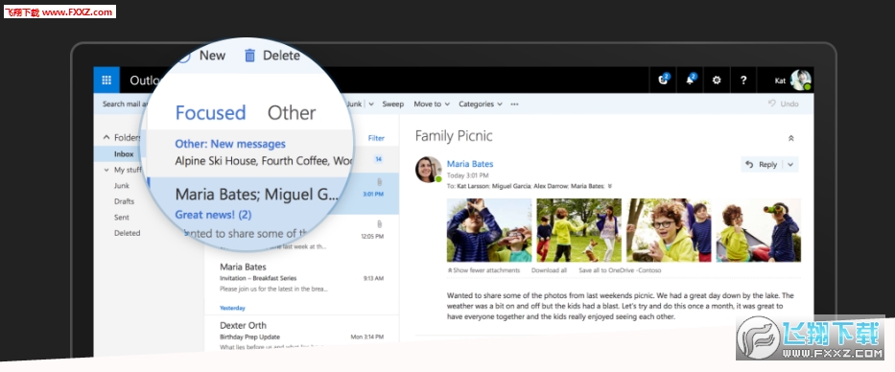Click the Family Picnic subject heading
895x372 pixels.
tap(454, 136)
